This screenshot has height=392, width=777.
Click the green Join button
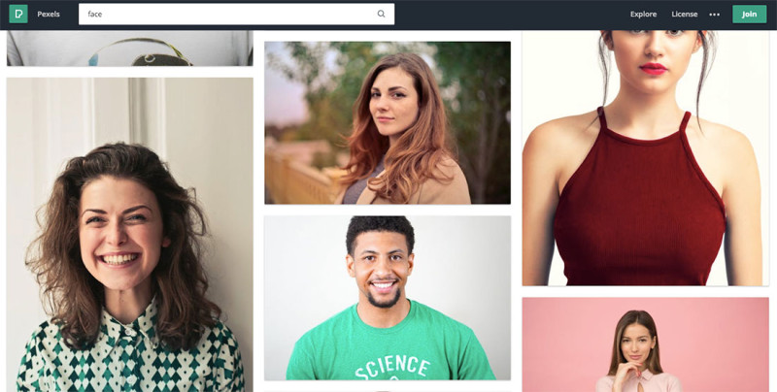tap(749, 14)
